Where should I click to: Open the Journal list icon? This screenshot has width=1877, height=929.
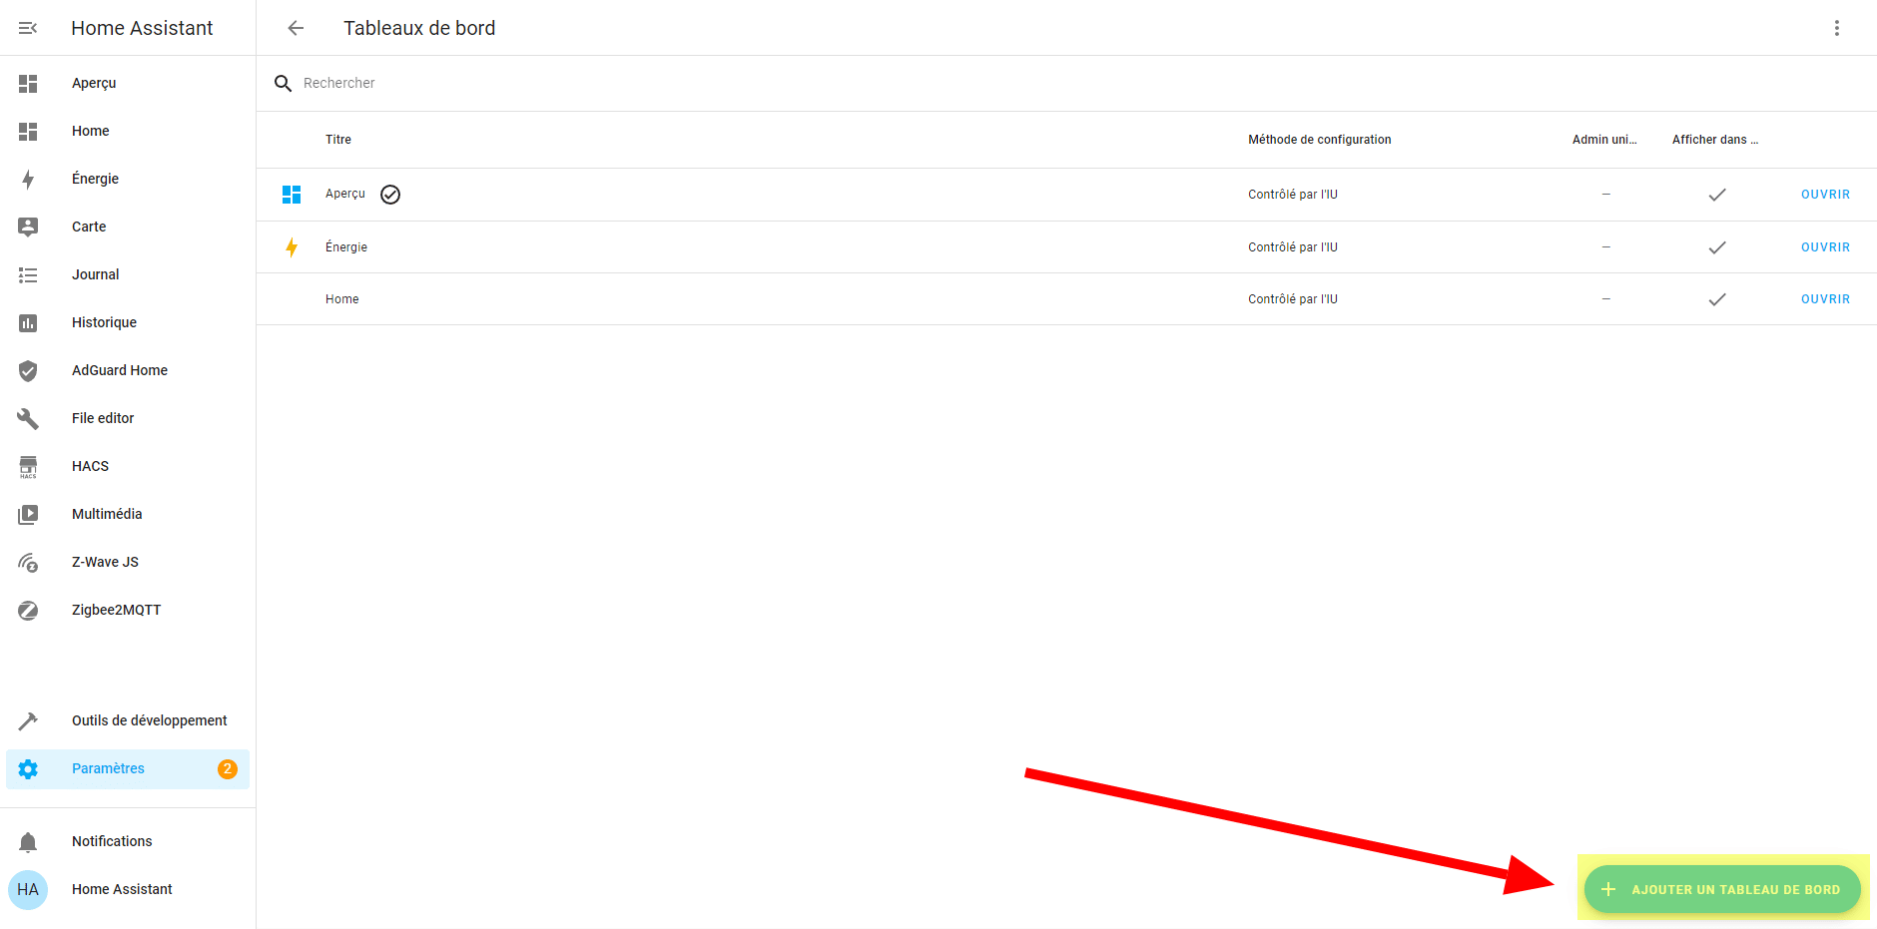[28, 275]
